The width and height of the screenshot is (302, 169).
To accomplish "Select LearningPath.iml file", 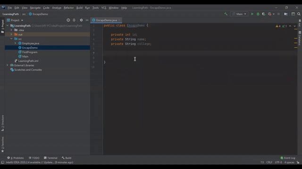I will 28,61.
